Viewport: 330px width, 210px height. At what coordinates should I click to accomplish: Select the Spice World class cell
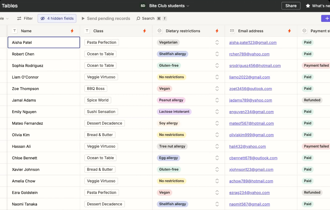click(116, 100)
